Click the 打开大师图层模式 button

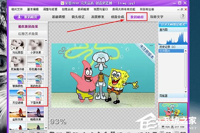pyautogui.click(x=173, y=24)
